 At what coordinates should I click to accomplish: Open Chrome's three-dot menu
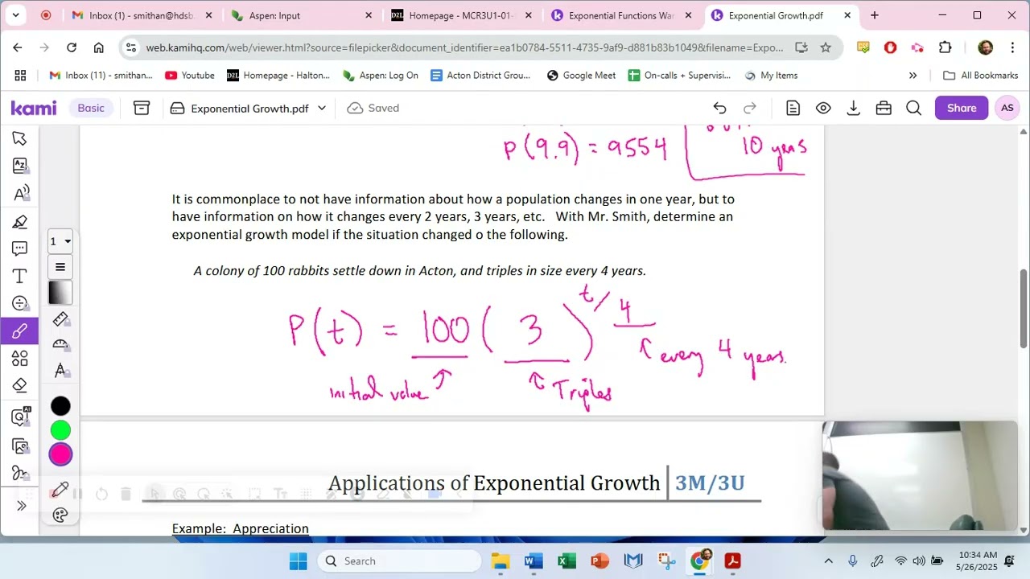1012,47
